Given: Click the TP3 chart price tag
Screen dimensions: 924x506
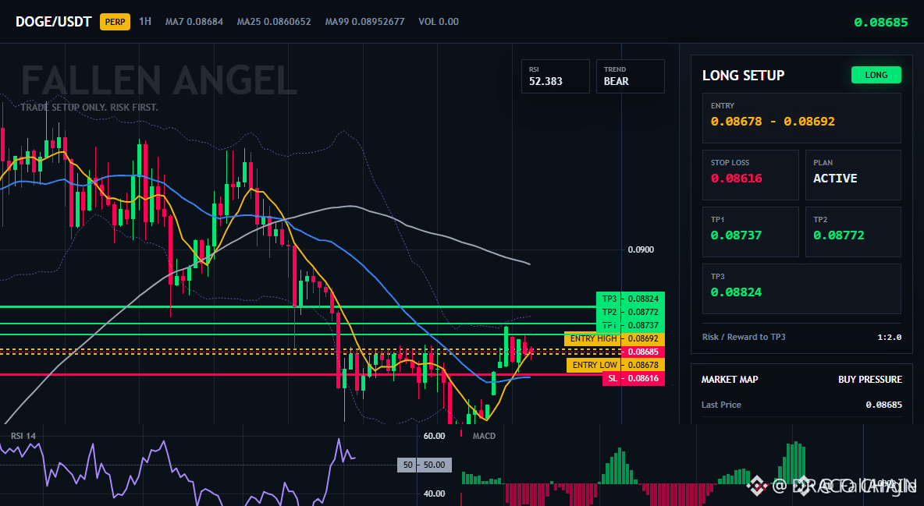Looking at the screenshot, I should (x=630, y=299).
